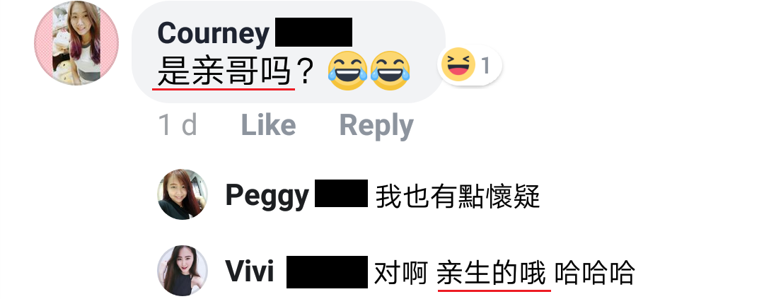Click the comment text 是亲哥吗

pyautogui.click(x=224, y=71)
